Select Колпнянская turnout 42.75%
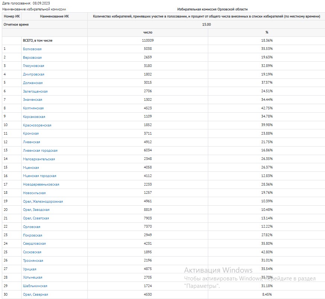Image resolution: width=325 pixels, height=299 pixels. point(267,108)
